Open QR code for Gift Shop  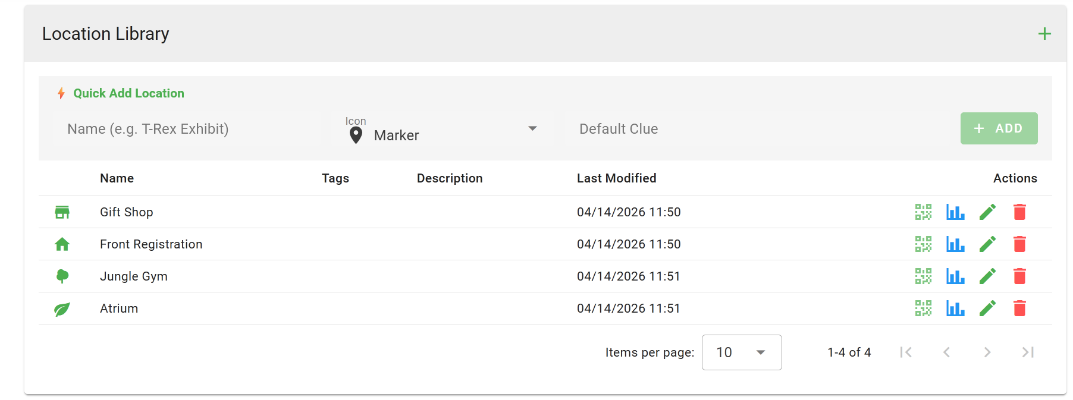tap(923, 212)
